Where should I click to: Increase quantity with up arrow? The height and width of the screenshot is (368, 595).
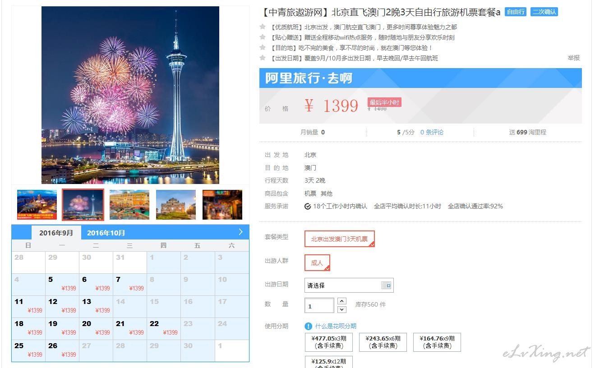[x=342, y=301]
